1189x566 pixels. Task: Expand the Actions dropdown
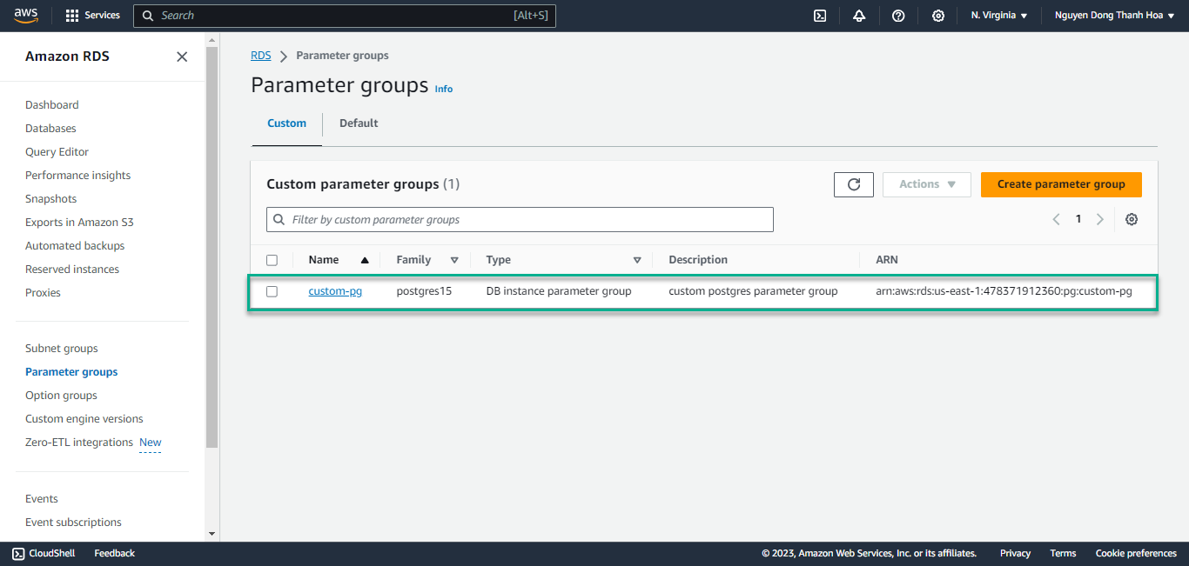pyautogui.click(x=927, y=184)
